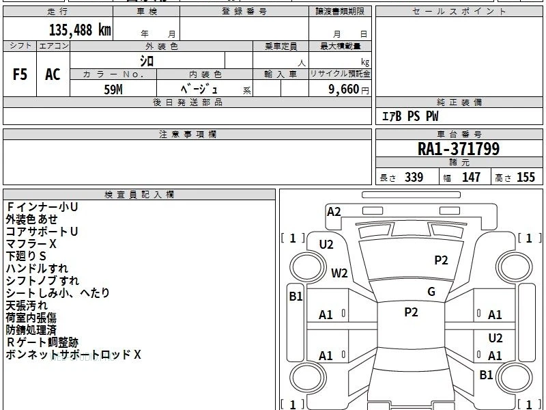Select the note 下廻りS
Image resolution: width=546 pixels, height=410 pixels.
coord(26,256)
